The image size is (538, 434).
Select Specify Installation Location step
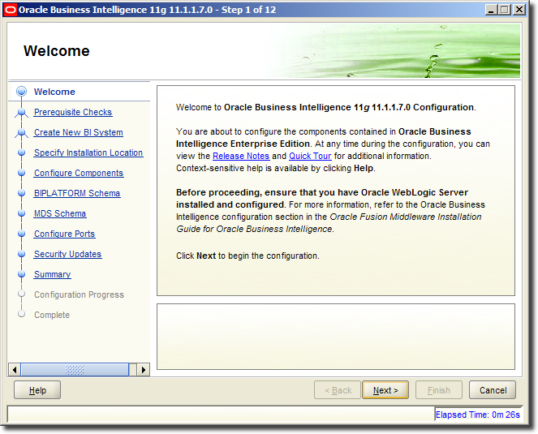point(88,153)
